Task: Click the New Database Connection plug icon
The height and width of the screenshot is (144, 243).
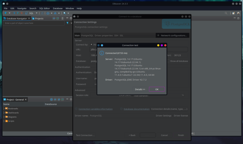Action: click(x=6, y=13)
